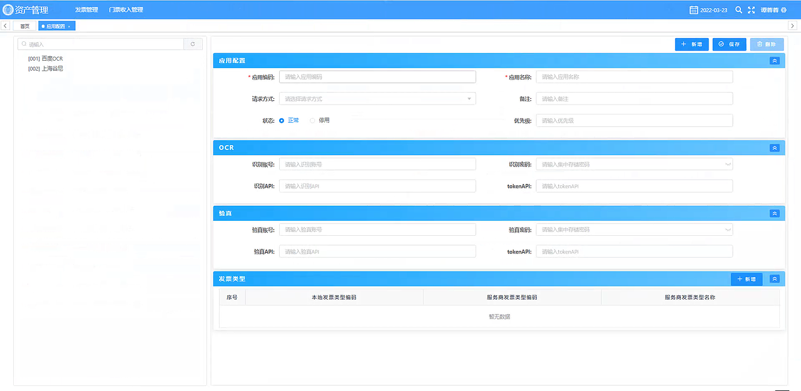Collapse the 应用配置 section
This screenshot has width=801, height=391.
coord(775,61)
